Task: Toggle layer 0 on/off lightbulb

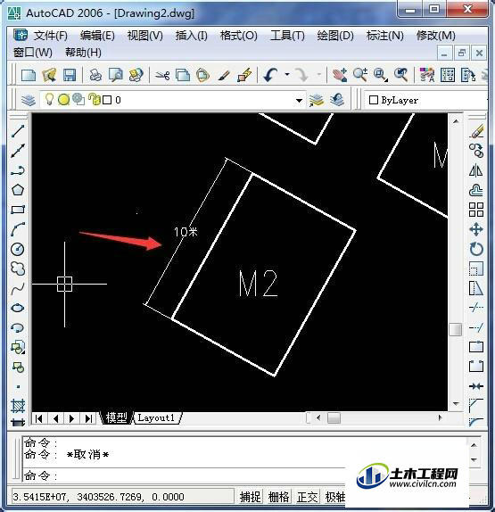Action: (x=49, y=99)
